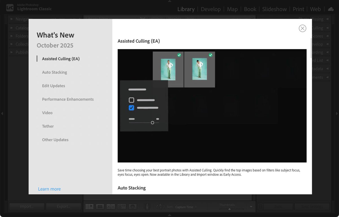Open Compare view XY icon
Viewport: 339px width, 217px height.
pos(111,207)
